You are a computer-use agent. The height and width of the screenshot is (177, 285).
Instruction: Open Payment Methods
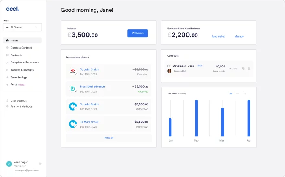point(21,106)
